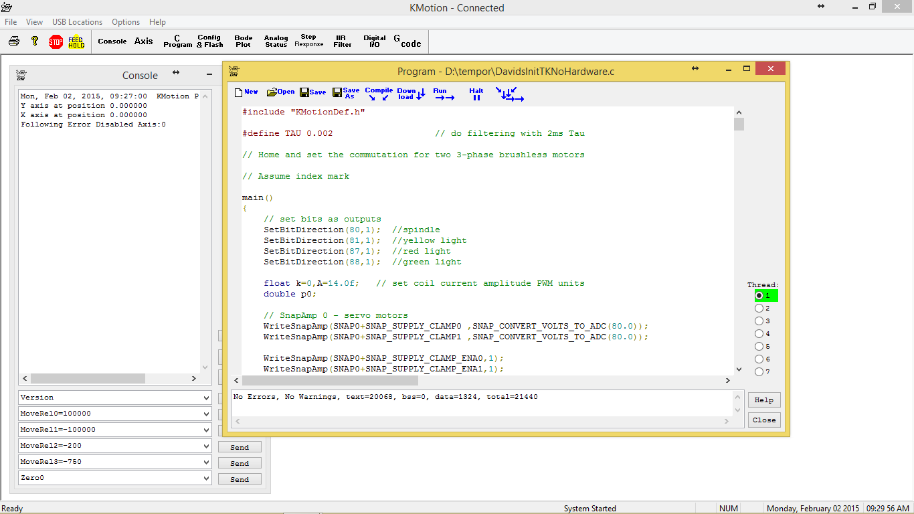Click the Help button in Program window
This screenshot has height=514, width=914.
point(763,400)
